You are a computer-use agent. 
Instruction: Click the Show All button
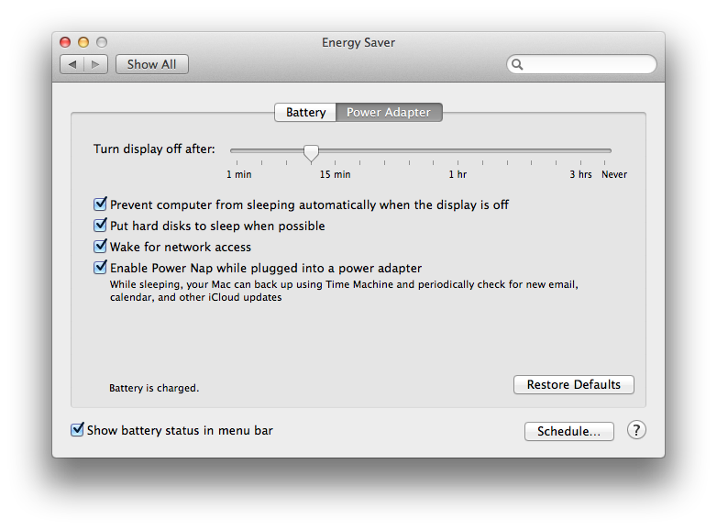pos(152,64)
